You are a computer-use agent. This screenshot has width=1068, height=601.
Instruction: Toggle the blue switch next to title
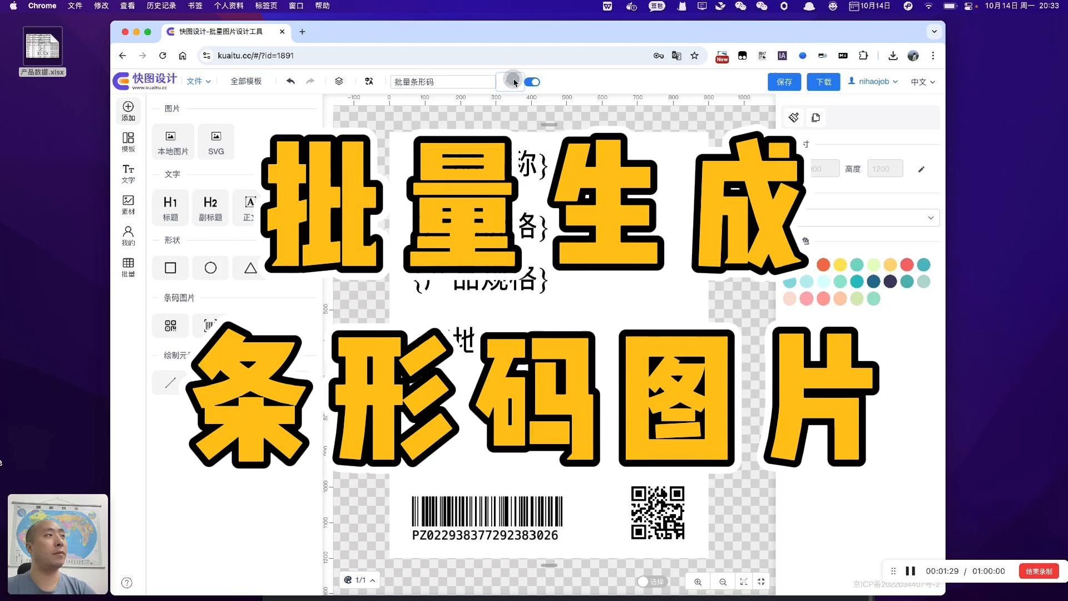tap(532, 81)
